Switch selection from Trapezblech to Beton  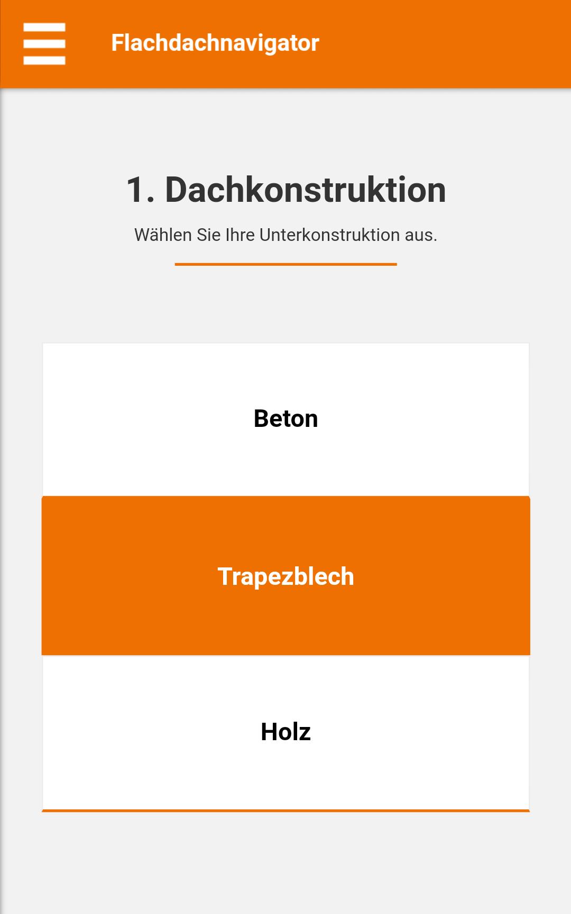(x=285, y=419)
